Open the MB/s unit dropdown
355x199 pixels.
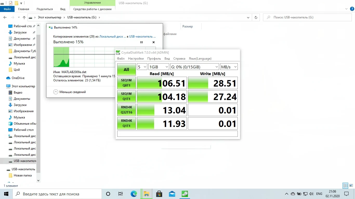click(229, 67)
